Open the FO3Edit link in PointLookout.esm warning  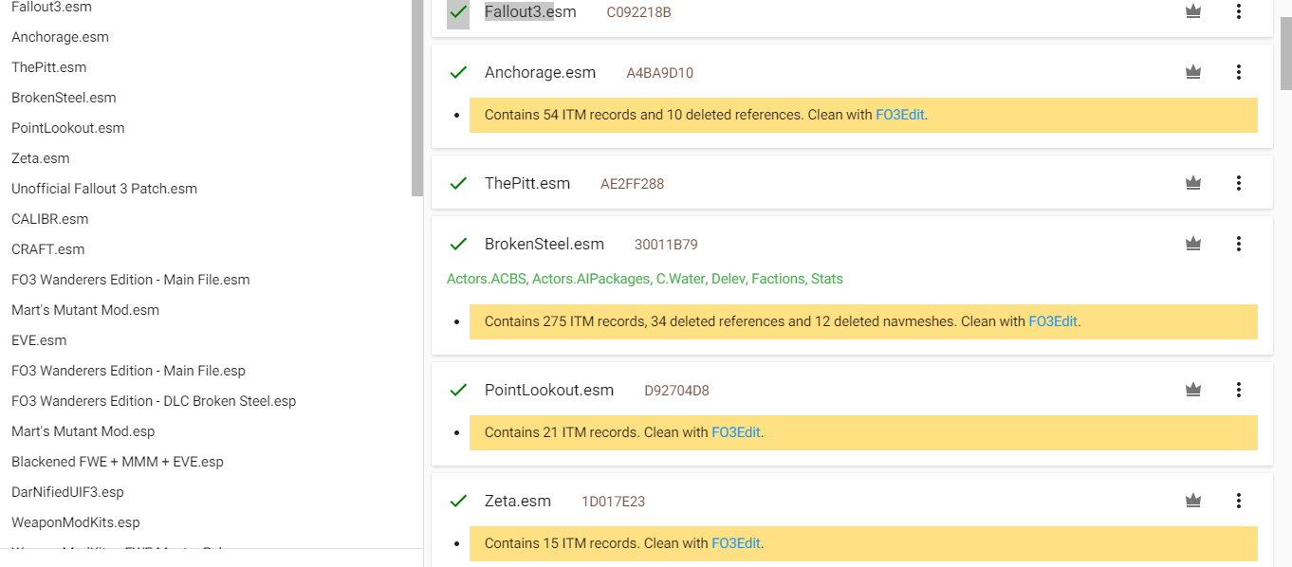click(x=736, y=432)
